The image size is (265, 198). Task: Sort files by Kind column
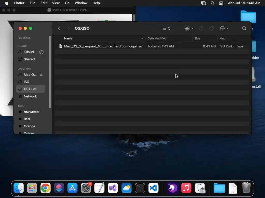pyautogui.click(x=222, y=38)
